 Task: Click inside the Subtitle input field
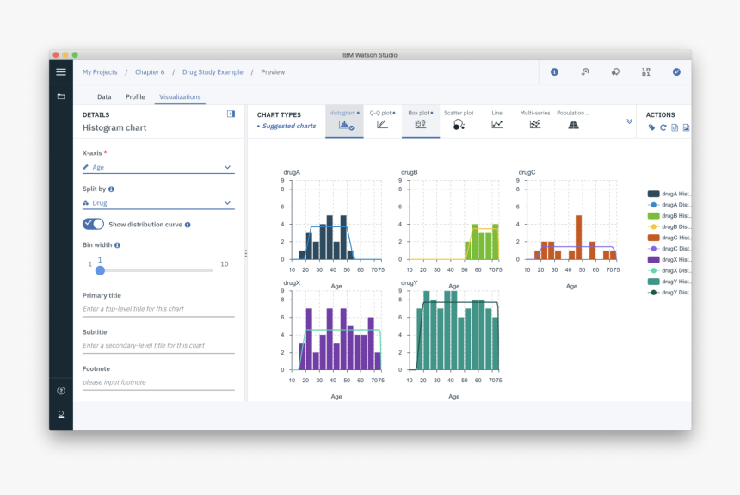pyautogui.click(x=158, y=346)
